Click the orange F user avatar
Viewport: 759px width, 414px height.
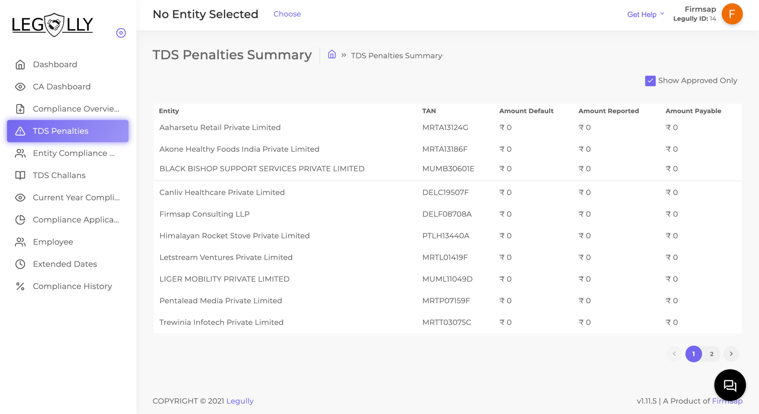(x=732, y=14)
